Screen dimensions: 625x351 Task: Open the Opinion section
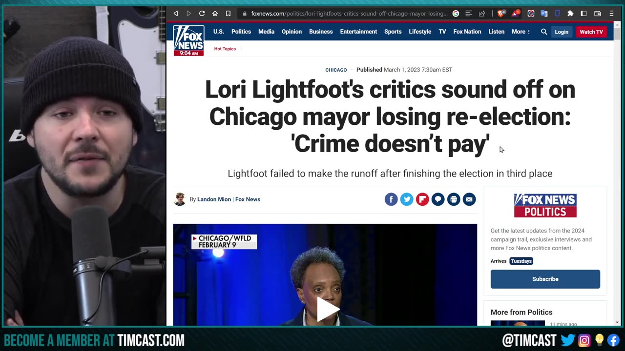292,32
